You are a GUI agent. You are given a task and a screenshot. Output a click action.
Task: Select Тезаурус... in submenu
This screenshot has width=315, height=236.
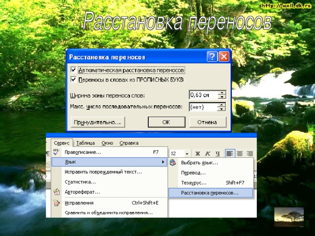tap(211, 183)
